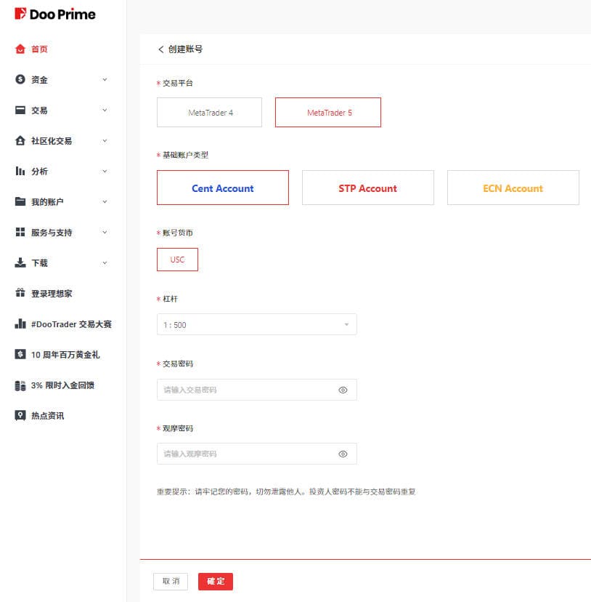
Task: Open the 3% 限时入金回馈 link
Action: click(62, 385)
